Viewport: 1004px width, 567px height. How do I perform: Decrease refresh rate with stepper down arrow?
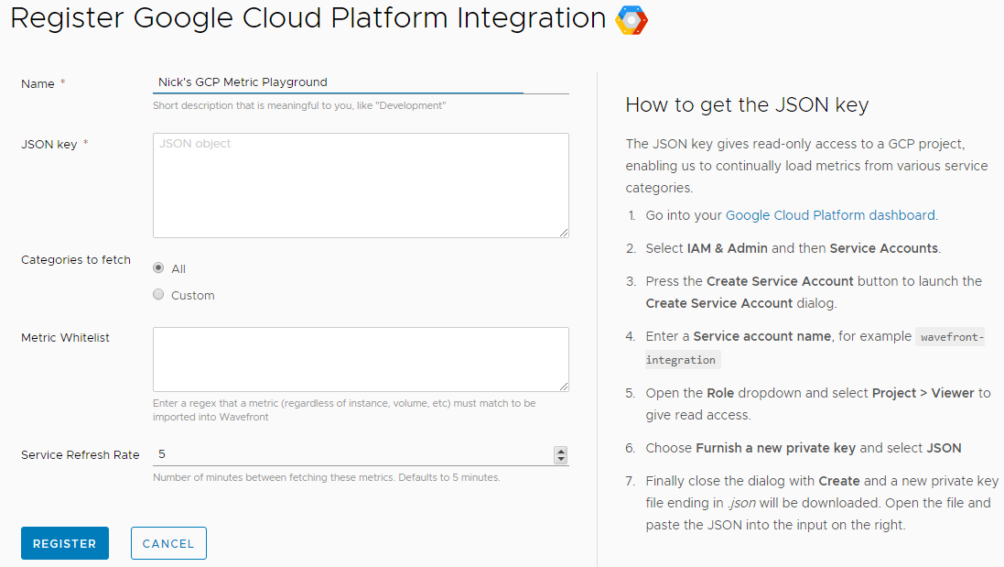click(x=561, y=459)
